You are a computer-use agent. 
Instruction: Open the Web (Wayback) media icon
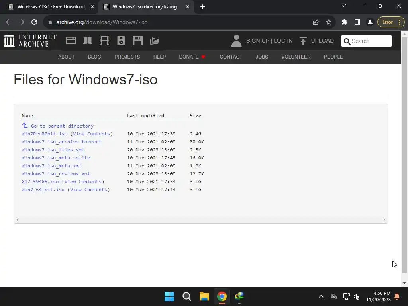pyautogui.click(x=71, y=41)
